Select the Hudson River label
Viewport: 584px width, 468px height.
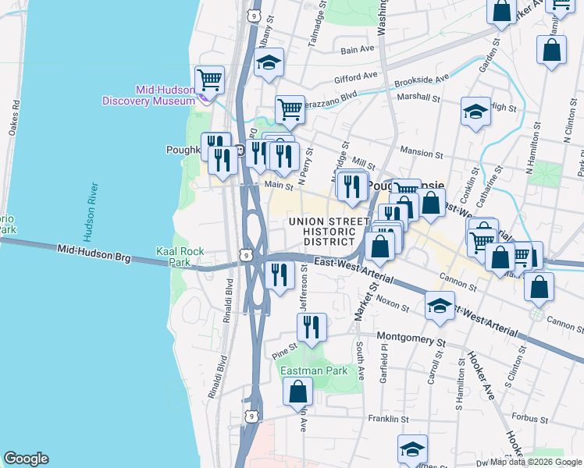[x=90, y=212]
